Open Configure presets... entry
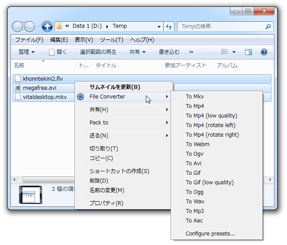 (x=216, y=234)
